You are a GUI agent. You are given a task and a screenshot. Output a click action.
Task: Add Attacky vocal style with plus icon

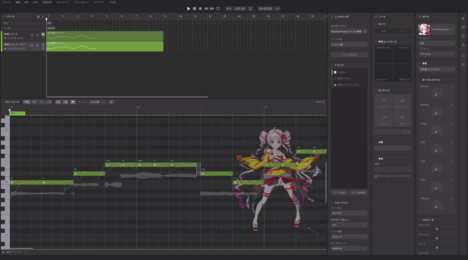point(452,86)
